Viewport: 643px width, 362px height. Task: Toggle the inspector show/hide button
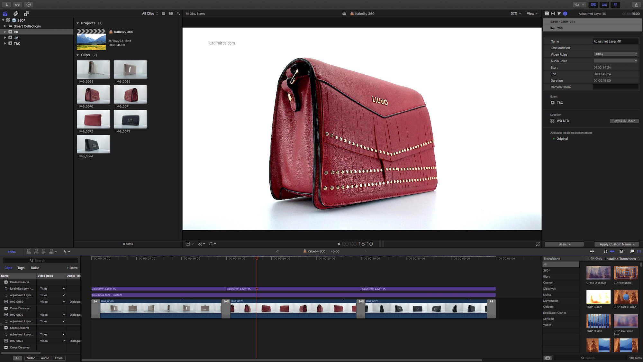[615, 5]
